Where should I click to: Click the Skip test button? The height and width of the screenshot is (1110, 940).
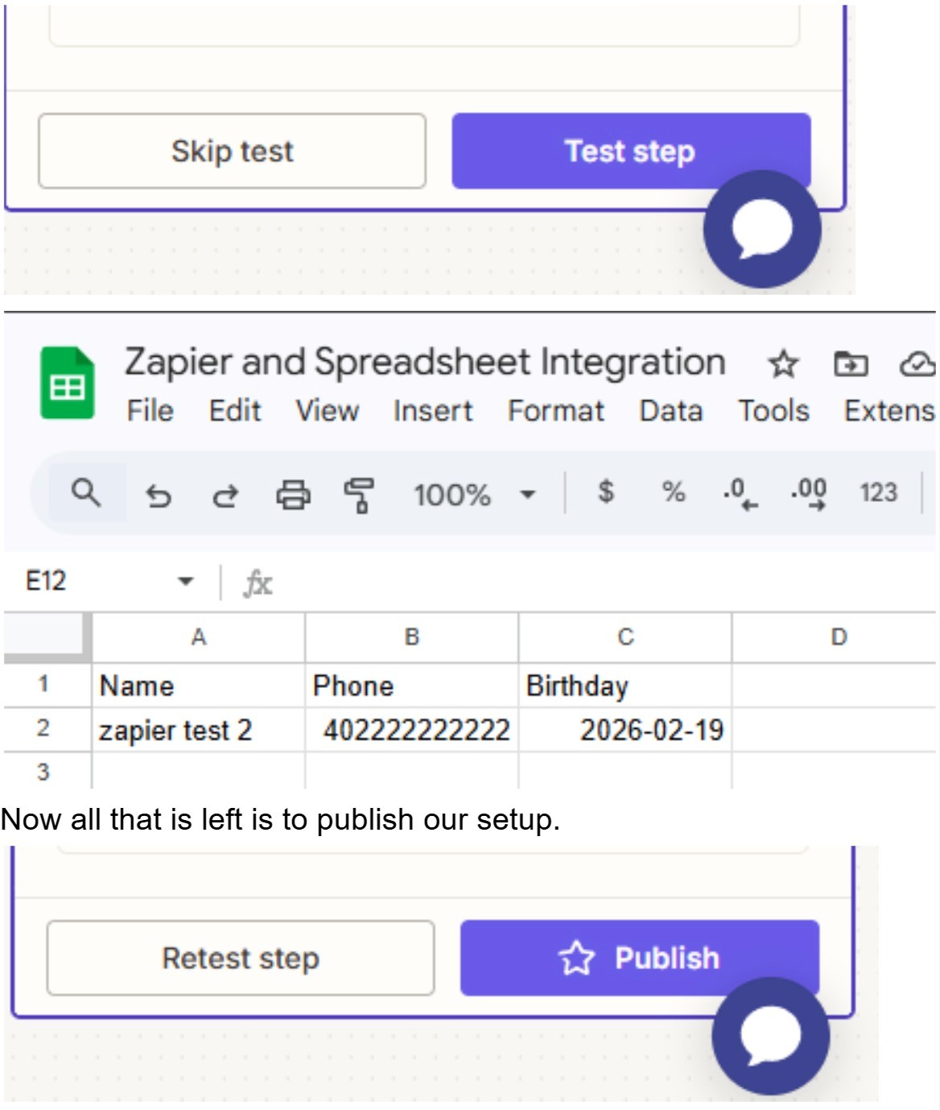[232, 151]
